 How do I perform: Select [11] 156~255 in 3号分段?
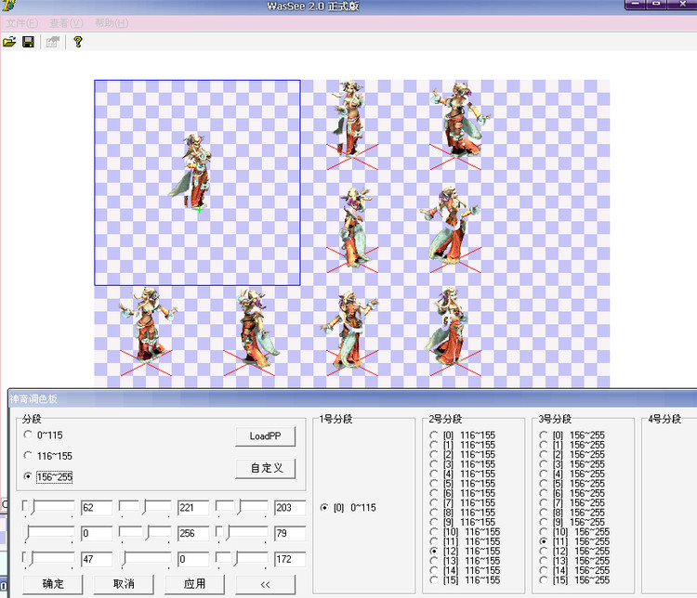pyautogui.click(x=544, y=541)
